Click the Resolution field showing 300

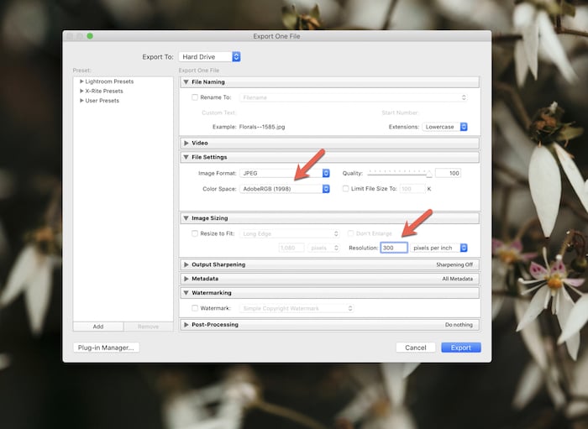pos(394,248)
